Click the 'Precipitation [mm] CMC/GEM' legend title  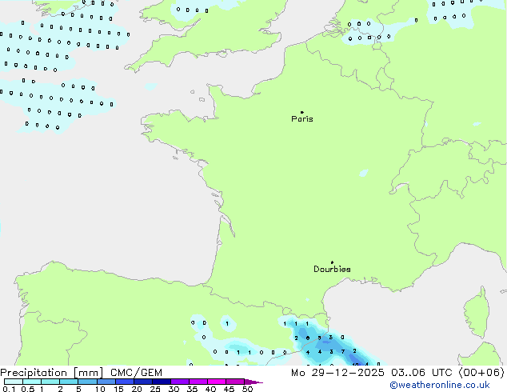(x=81, y=373)
